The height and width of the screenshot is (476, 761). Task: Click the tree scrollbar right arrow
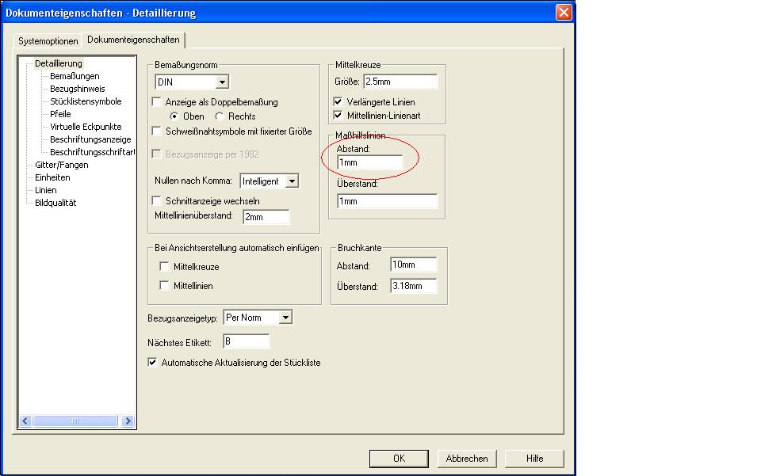click(128, 421)
